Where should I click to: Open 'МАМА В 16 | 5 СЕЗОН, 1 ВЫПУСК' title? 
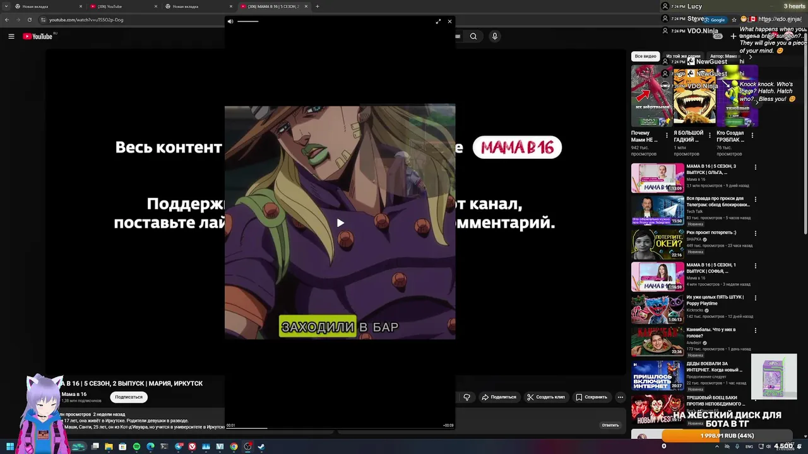711,268
